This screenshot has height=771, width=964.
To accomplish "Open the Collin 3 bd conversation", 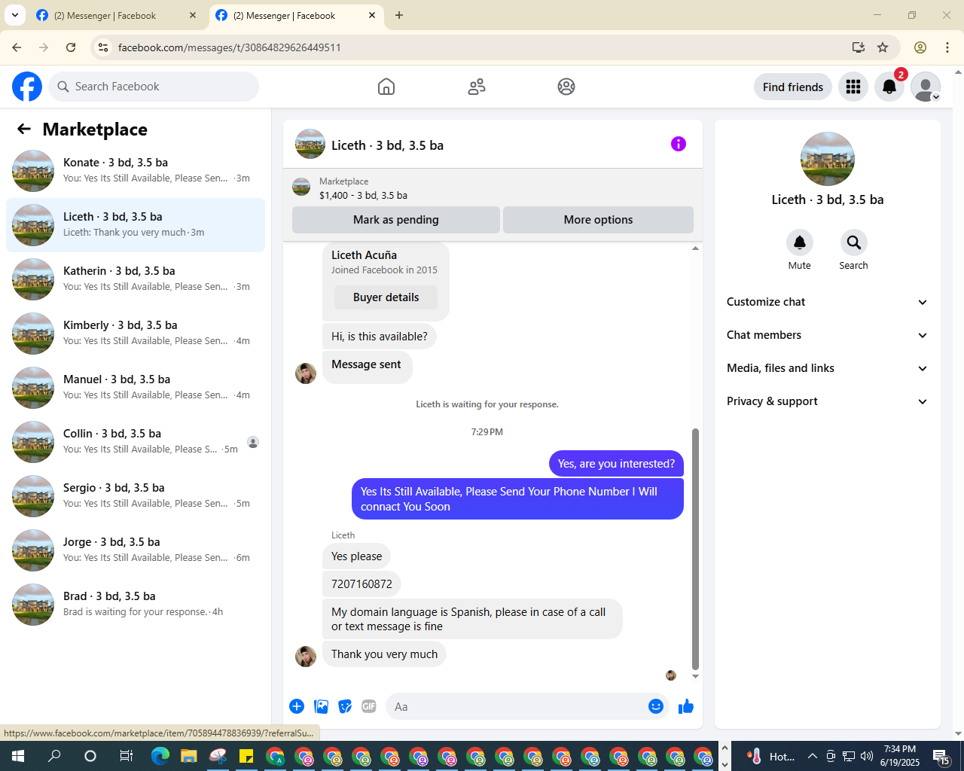I will (x=136, y=442).
